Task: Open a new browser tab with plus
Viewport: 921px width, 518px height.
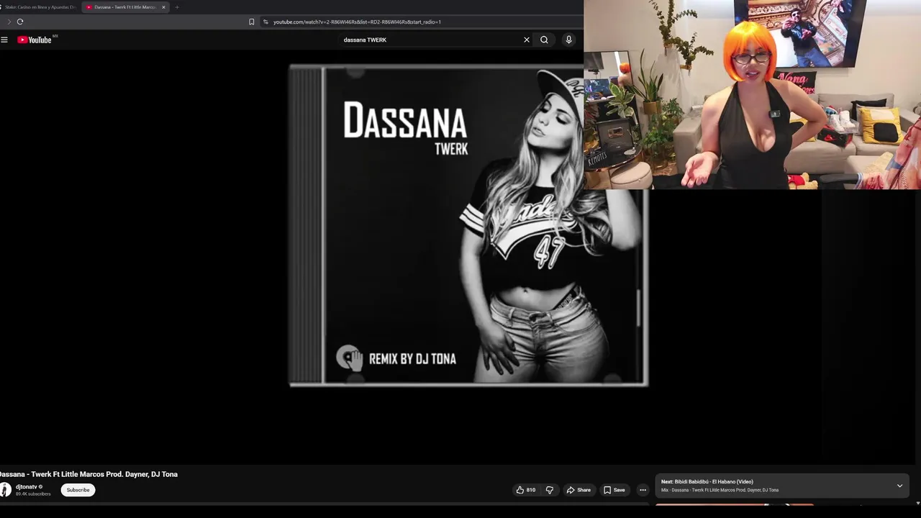Action: point(176,7)
